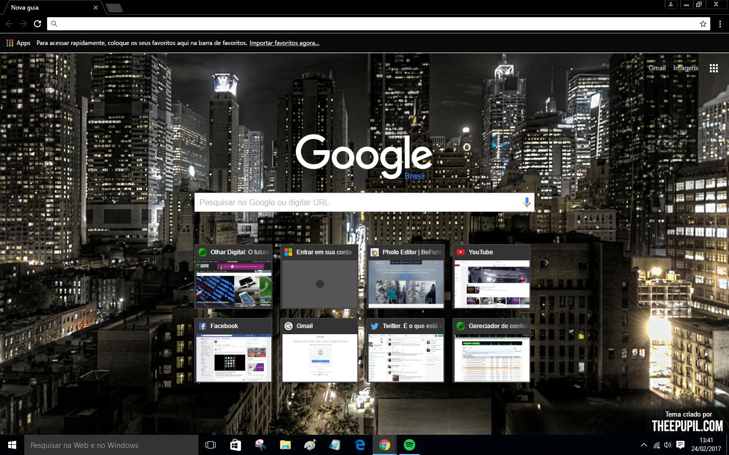Click the Importar favoritos agora link
The image size is (729, 455).
[284, 43]
